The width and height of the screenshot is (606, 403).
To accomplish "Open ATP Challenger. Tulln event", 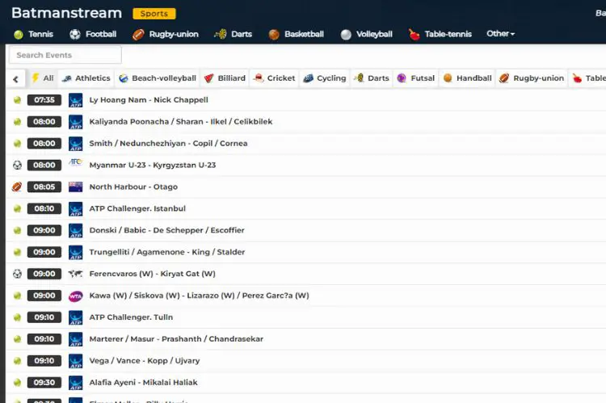I will tap(131, 317).
